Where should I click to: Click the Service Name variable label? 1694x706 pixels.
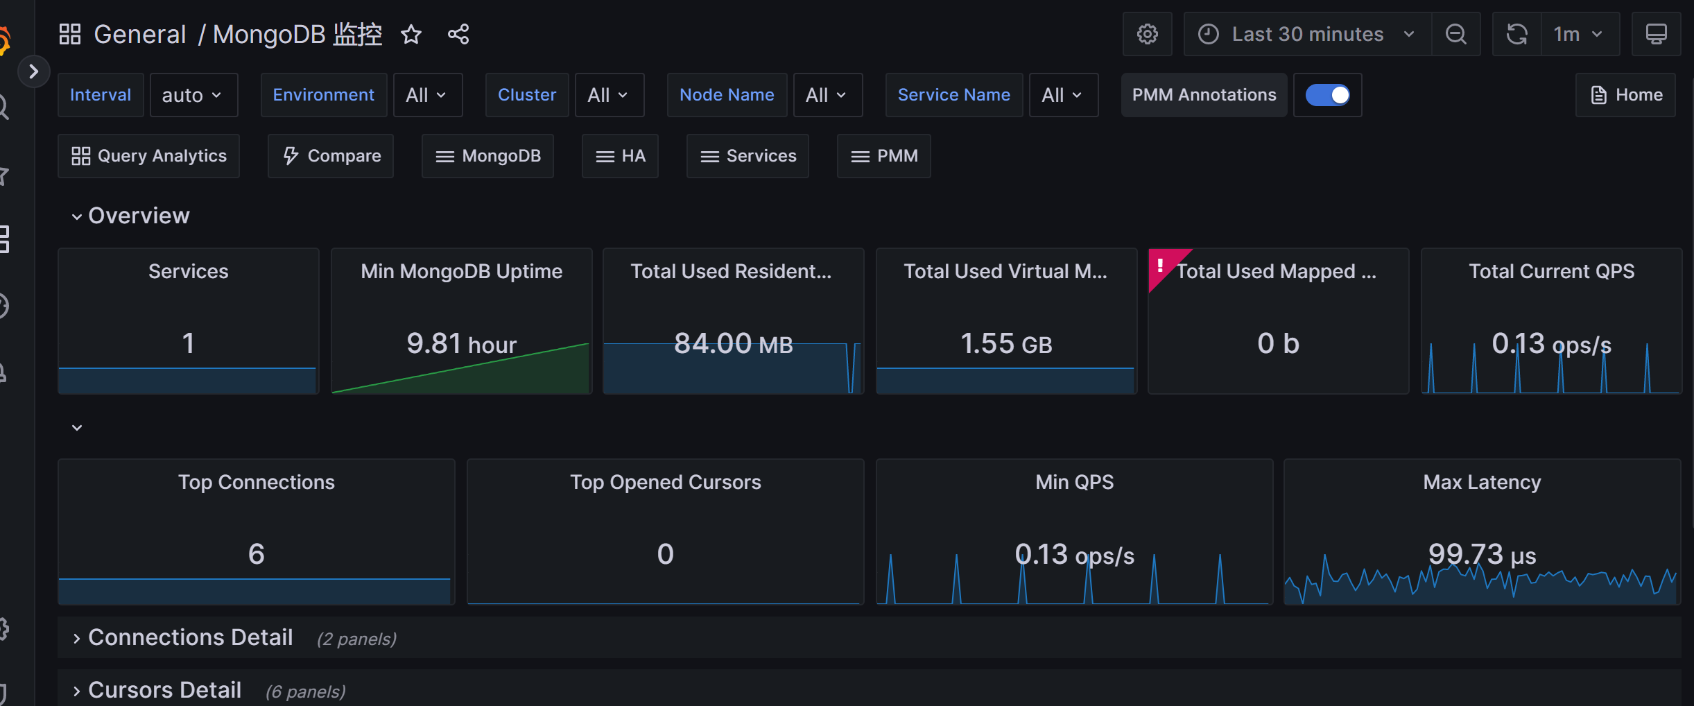954,95
